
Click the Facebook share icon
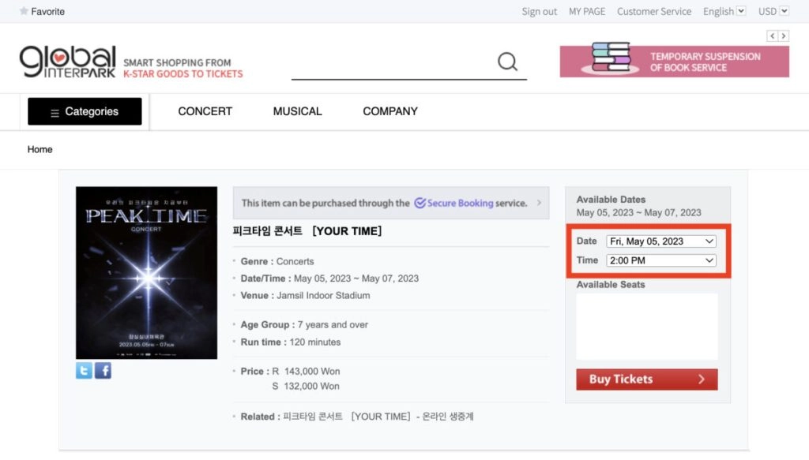click(x=103, y=370)
